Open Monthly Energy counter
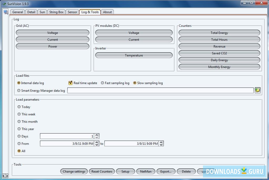This screenshot has height=180, width=269. coord(219,67)
